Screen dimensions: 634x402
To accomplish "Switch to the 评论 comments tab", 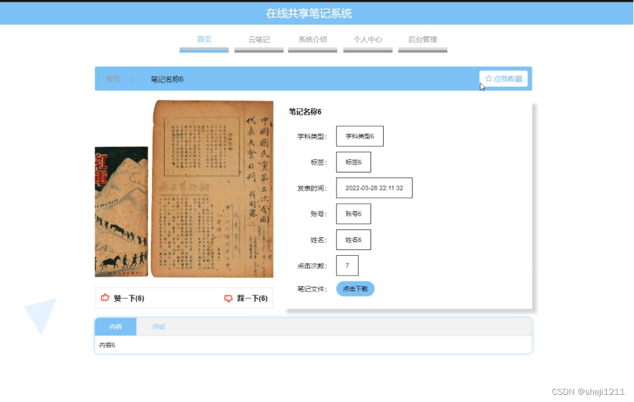I will (158, 327).
